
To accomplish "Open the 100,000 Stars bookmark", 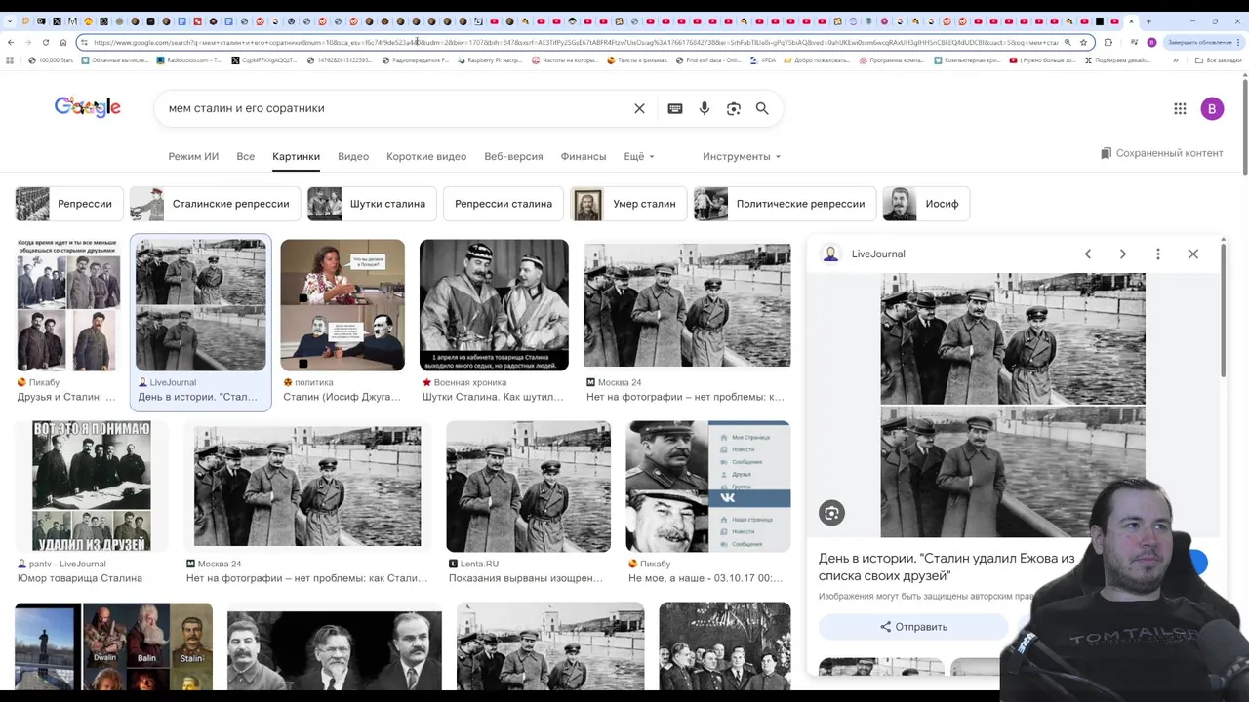I will click(x=51, y=60).
